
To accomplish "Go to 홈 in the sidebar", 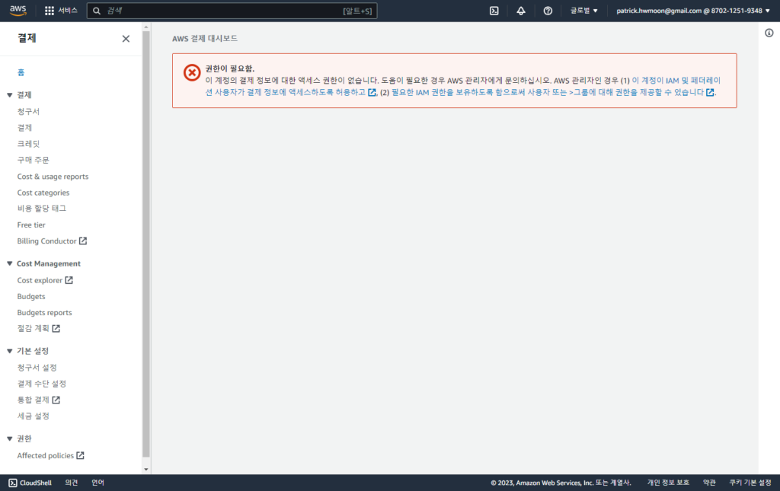I will [x=21, y=72].
